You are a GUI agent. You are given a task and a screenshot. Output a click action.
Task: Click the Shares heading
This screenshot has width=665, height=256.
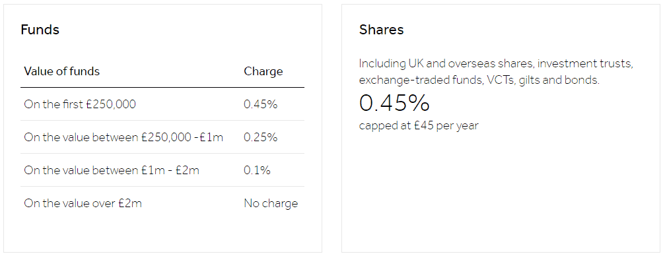point(381,30)
